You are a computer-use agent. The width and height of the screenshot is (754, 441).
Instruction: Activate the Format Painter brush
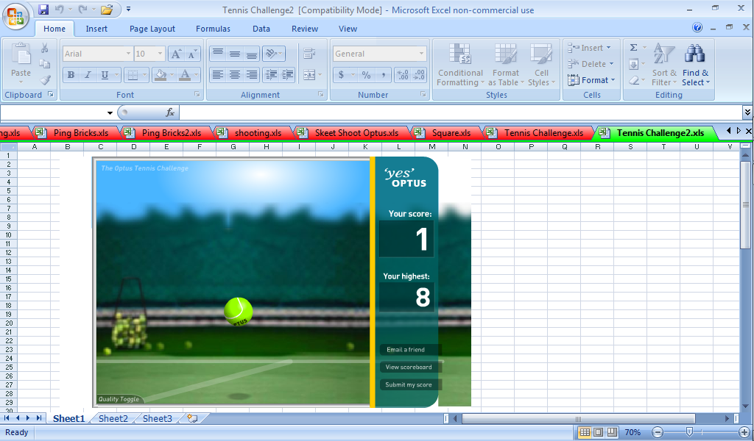coord(45,79)
